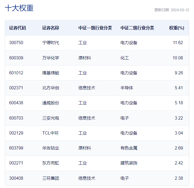Click the stock name 宁德时代

[x=51, y=43]
